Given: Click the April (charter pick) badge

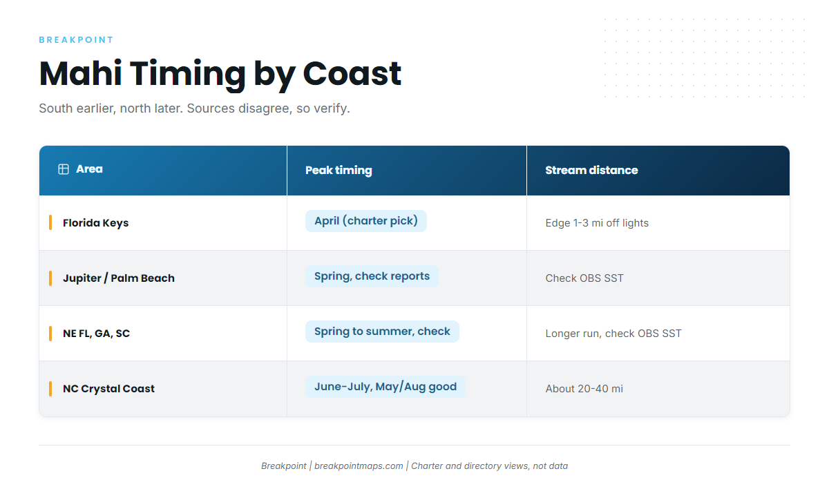Looking at the screenshot, I should click(x=366, y=221).
